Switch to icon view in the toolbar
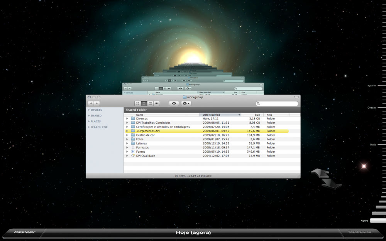Screen dimensions: 386x241 click(137, 103)
